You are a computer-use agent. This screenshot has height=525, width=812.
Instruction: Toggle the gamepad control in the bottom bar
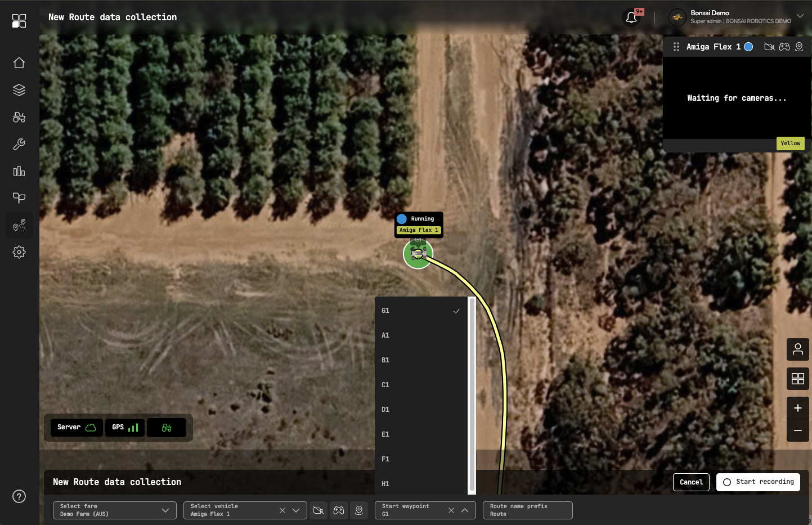tap(339, 510)
